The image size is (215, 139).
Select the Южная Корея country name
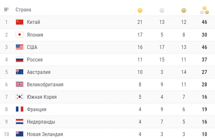pos(42,97)
